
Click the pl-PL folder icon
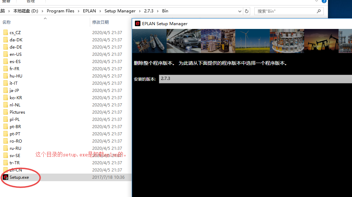(x=6, y=119)
